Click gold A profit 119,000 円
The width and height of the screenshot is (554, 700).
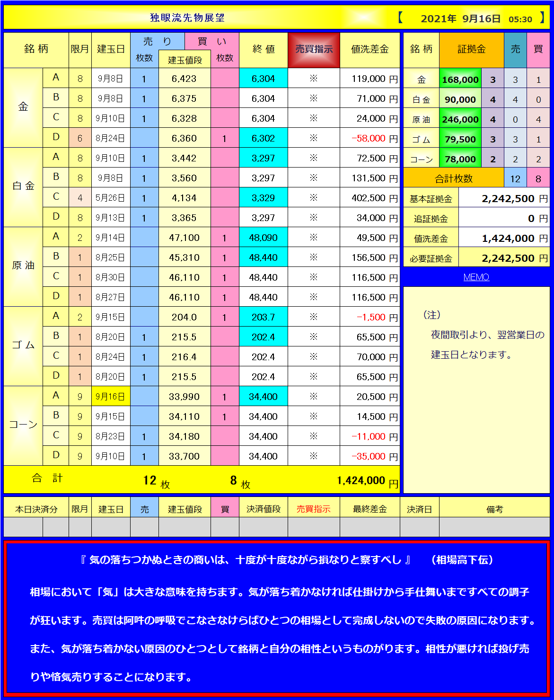[x=370, y=79]
